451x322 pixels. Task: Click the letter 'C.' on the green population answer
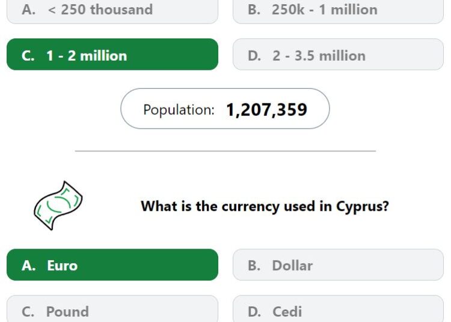click(x=28, y=56)
